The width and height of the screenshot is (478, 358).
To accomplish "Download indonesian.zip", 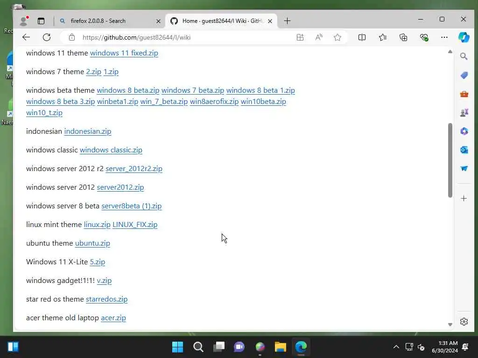I will [88, 131].
